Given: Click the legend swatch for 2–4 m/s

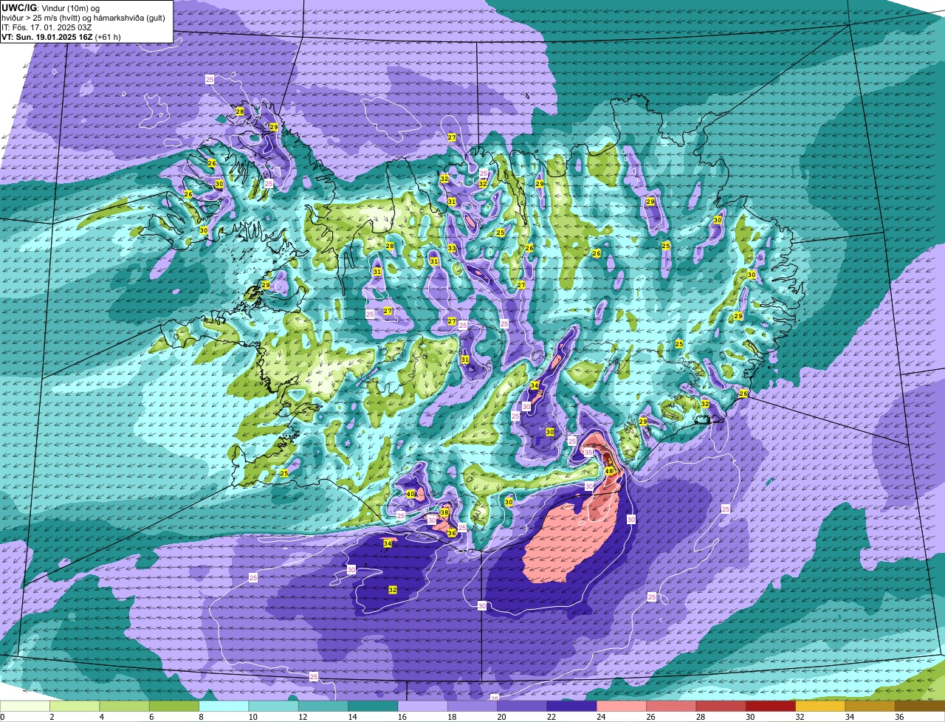Looking at the screenshot, I should coord(75,706).
